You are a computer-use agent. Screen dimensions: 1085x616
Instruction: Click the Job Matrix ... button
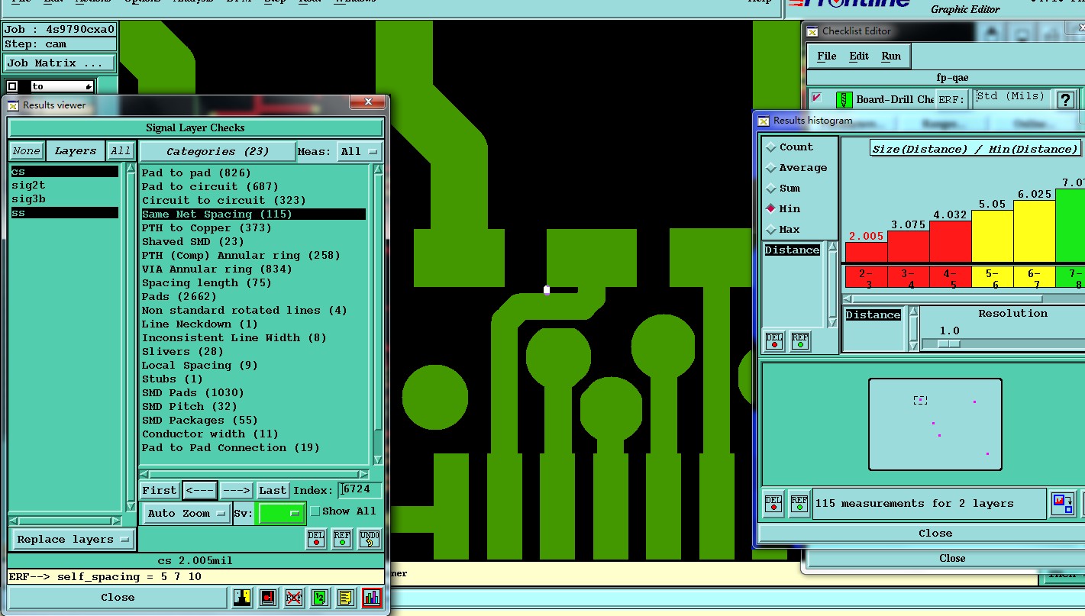pos(60,63)
